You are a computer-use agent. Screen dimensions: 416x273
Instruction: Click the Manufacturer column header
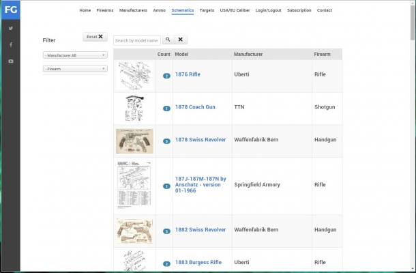tap(248, 54)
